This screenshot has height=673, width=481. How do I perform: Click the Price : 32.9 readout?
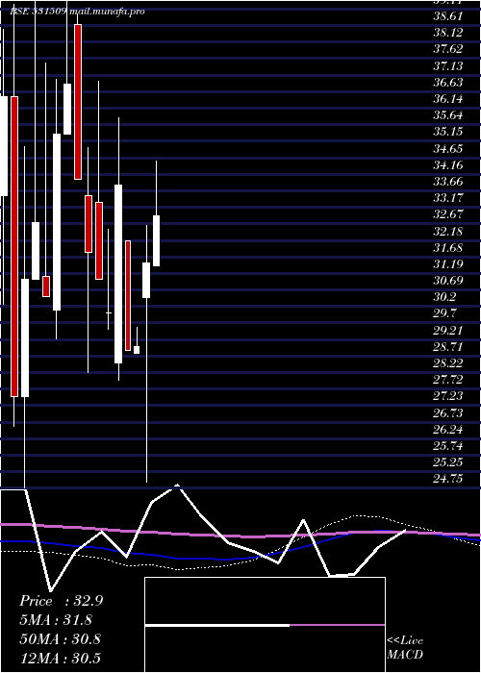pyautogui.click(x=62, y=601)
